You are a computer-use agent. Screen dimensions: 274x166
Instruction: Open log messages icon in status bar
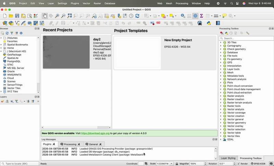tap(271, 164)
